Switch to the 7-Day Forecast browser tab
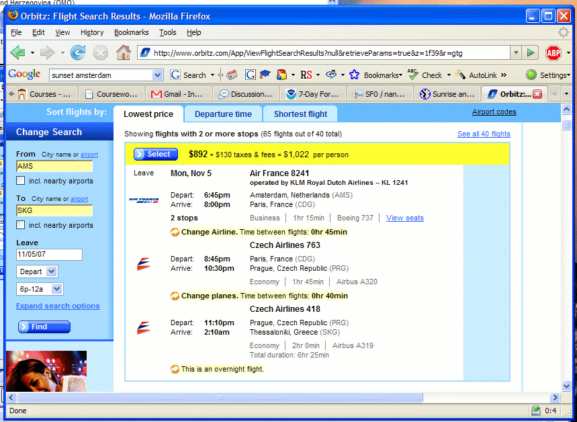577x422 pixels. tap(313, 94)
